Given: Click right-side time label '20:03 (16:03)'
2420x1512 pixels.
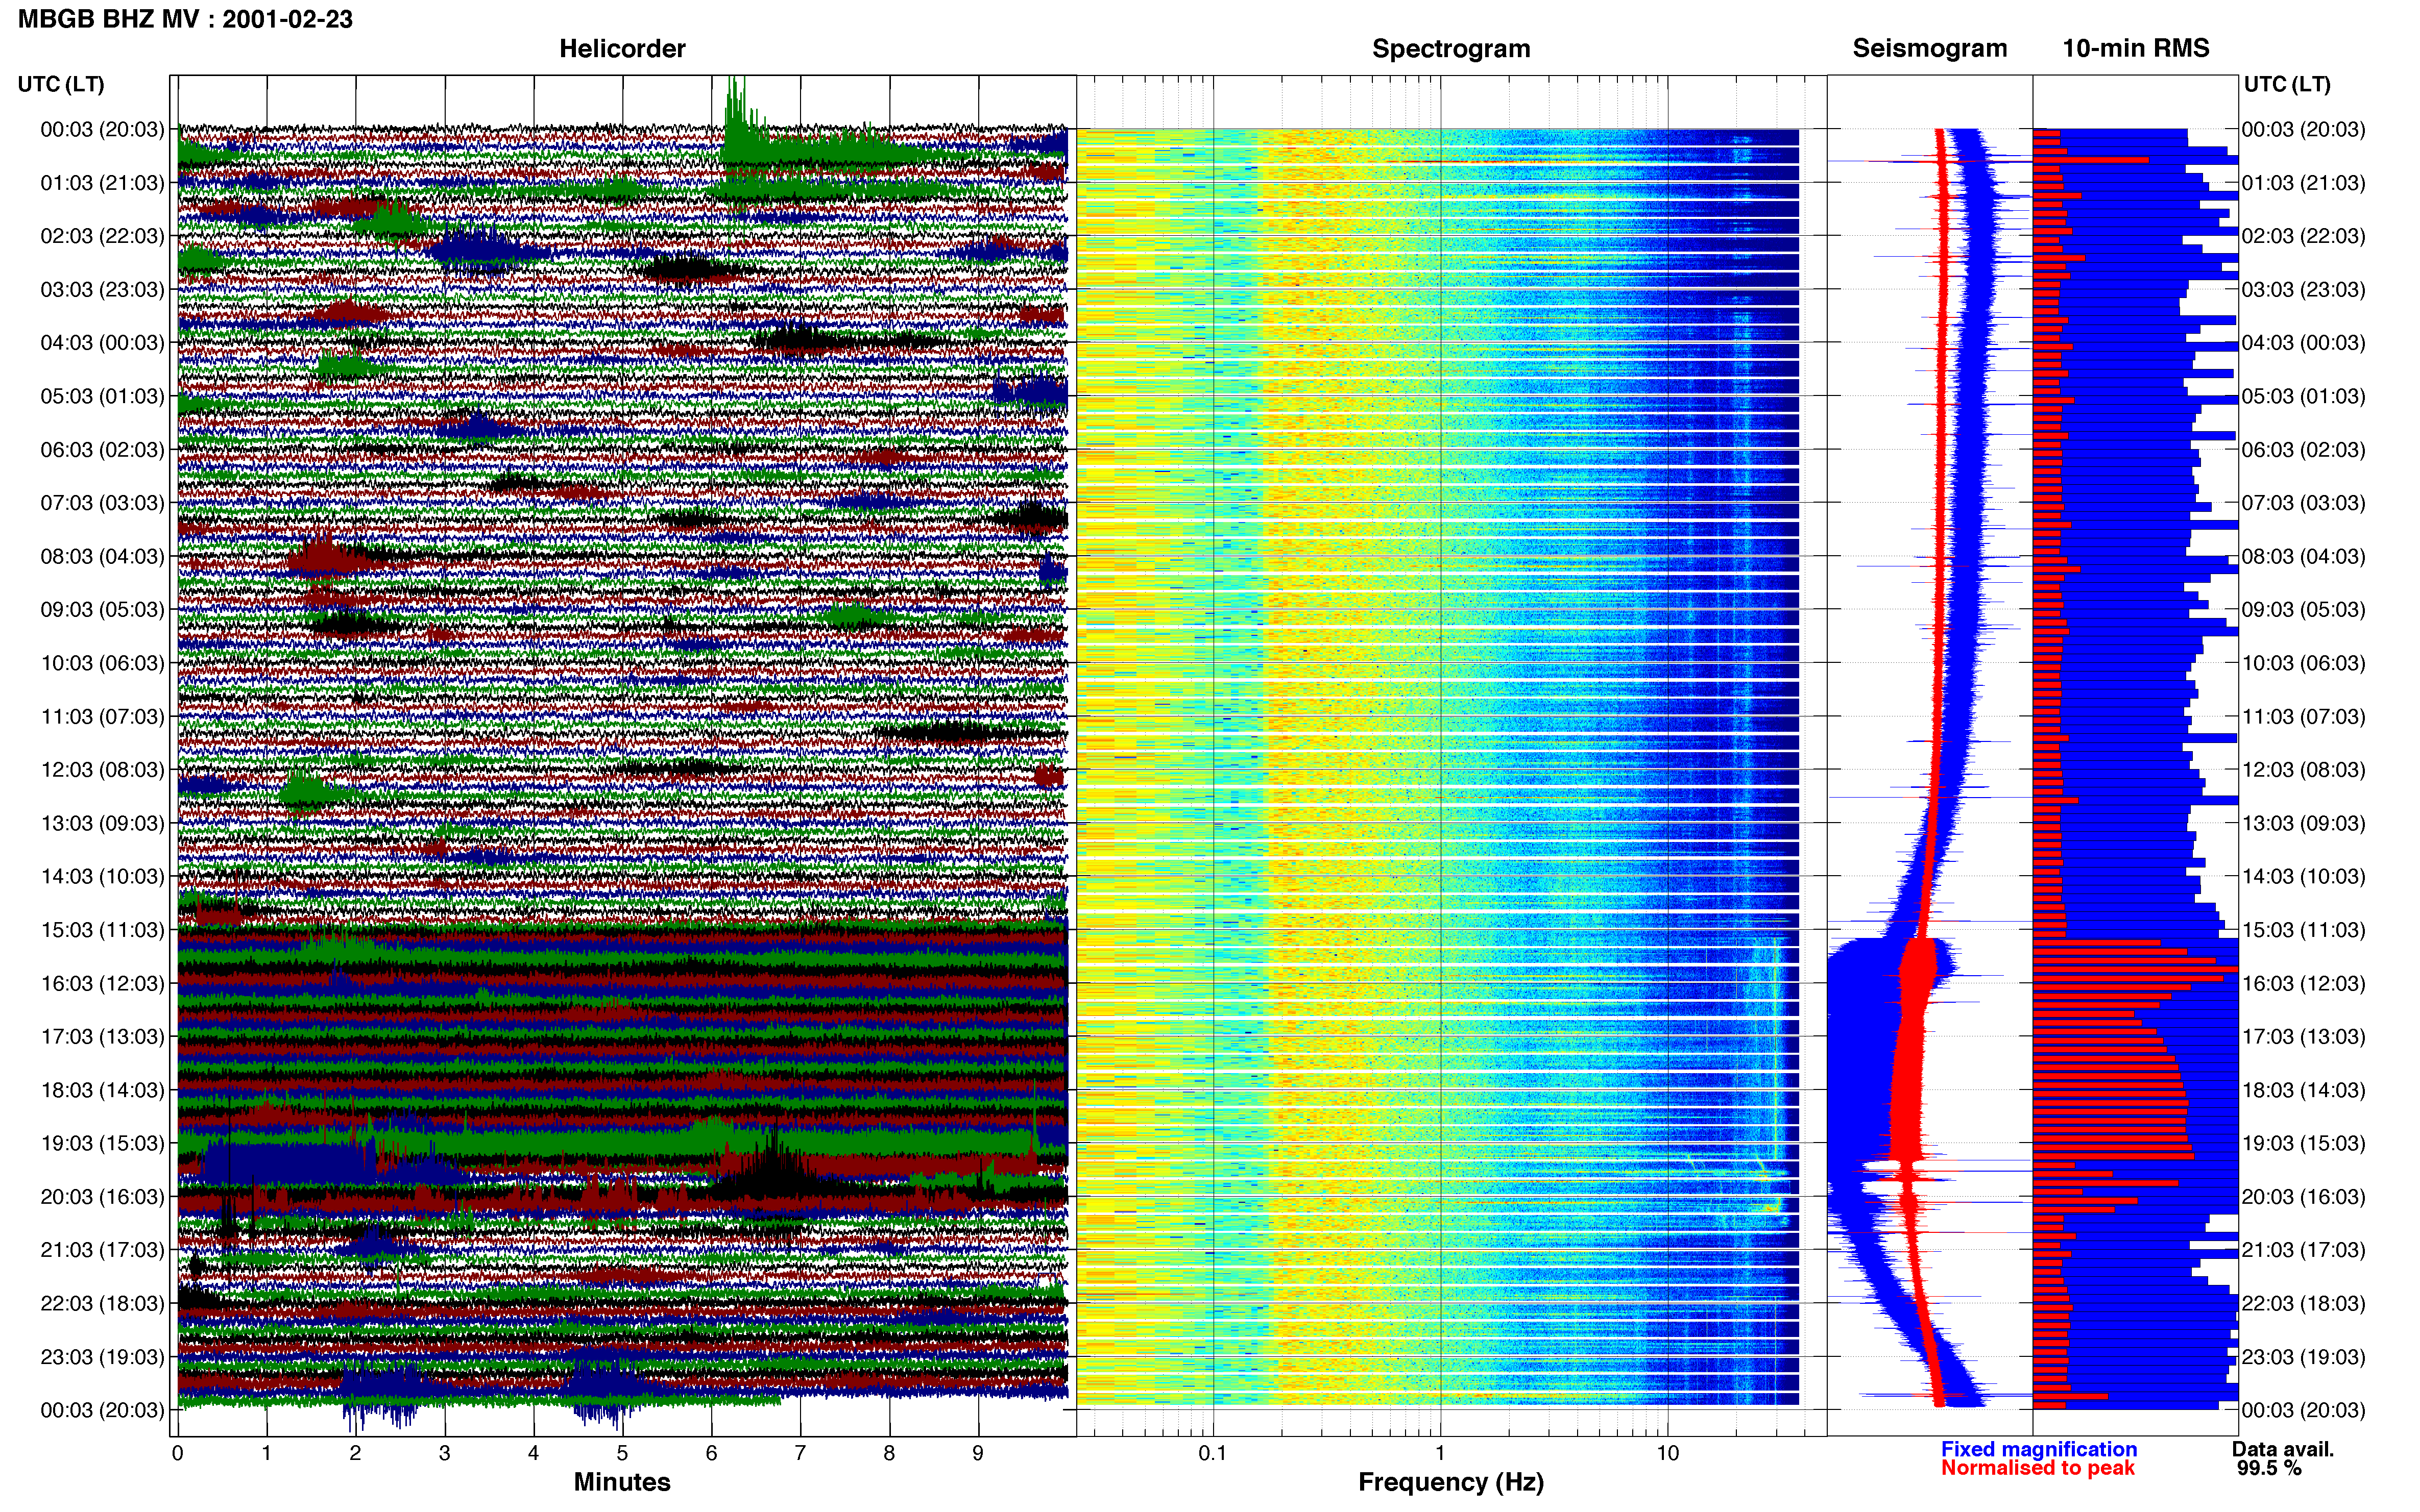Looking at the screenshot, I should coord(2303,1197).
